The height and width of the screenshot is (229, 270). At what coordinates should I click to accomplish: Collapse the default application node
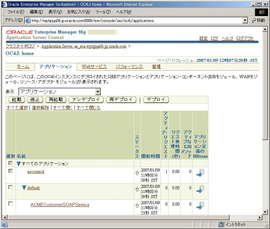coord(24,188)
